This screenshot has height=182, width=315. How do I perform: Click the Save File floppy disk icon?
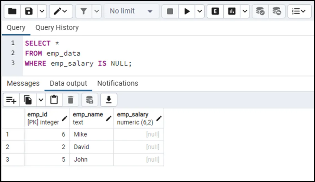pos(29,11)
